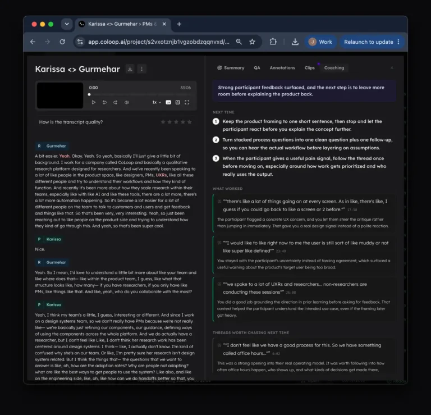Open the Clips tab
The image size is (431, 415).
310,67
